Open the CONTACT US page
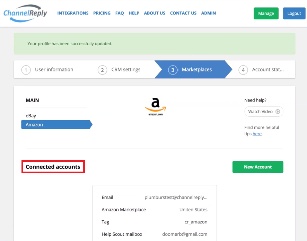The width and height of the screenshot is (307, 241). 183,13
